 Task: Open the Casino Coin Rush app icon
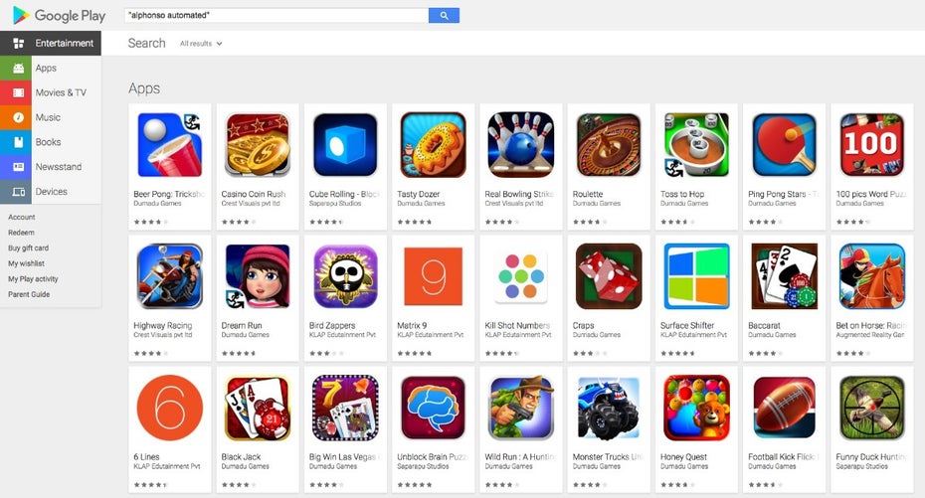point(258,144)
